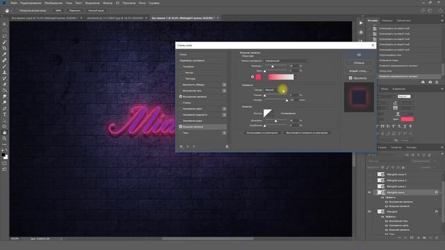Open the blend mode dropdown in the Layer Style dialog

tap(286, 60)
